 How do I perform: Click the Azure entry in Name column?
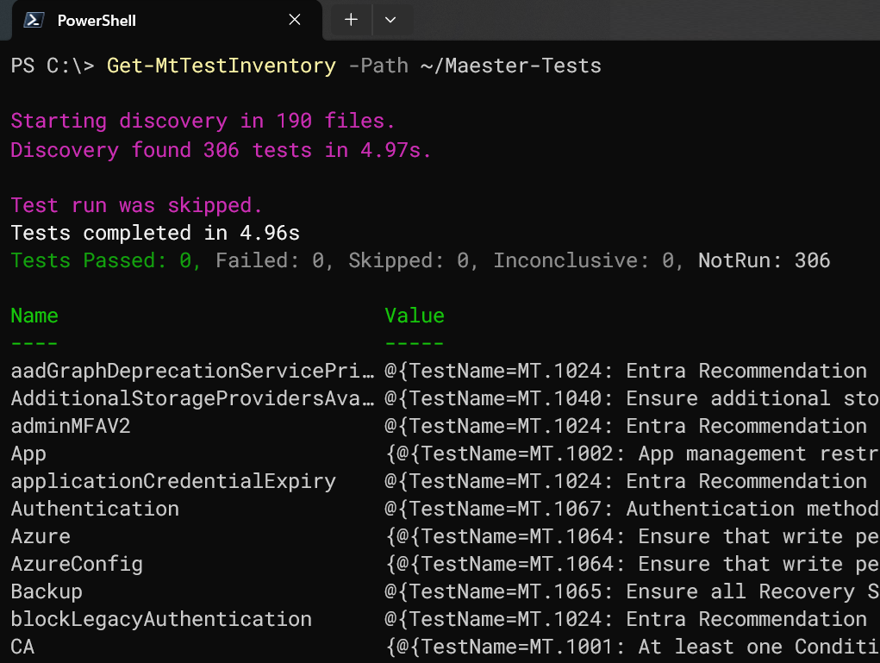pos(40,536)
